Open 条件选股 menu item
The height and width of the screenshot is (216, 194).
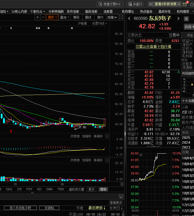[x=73, y=11]
